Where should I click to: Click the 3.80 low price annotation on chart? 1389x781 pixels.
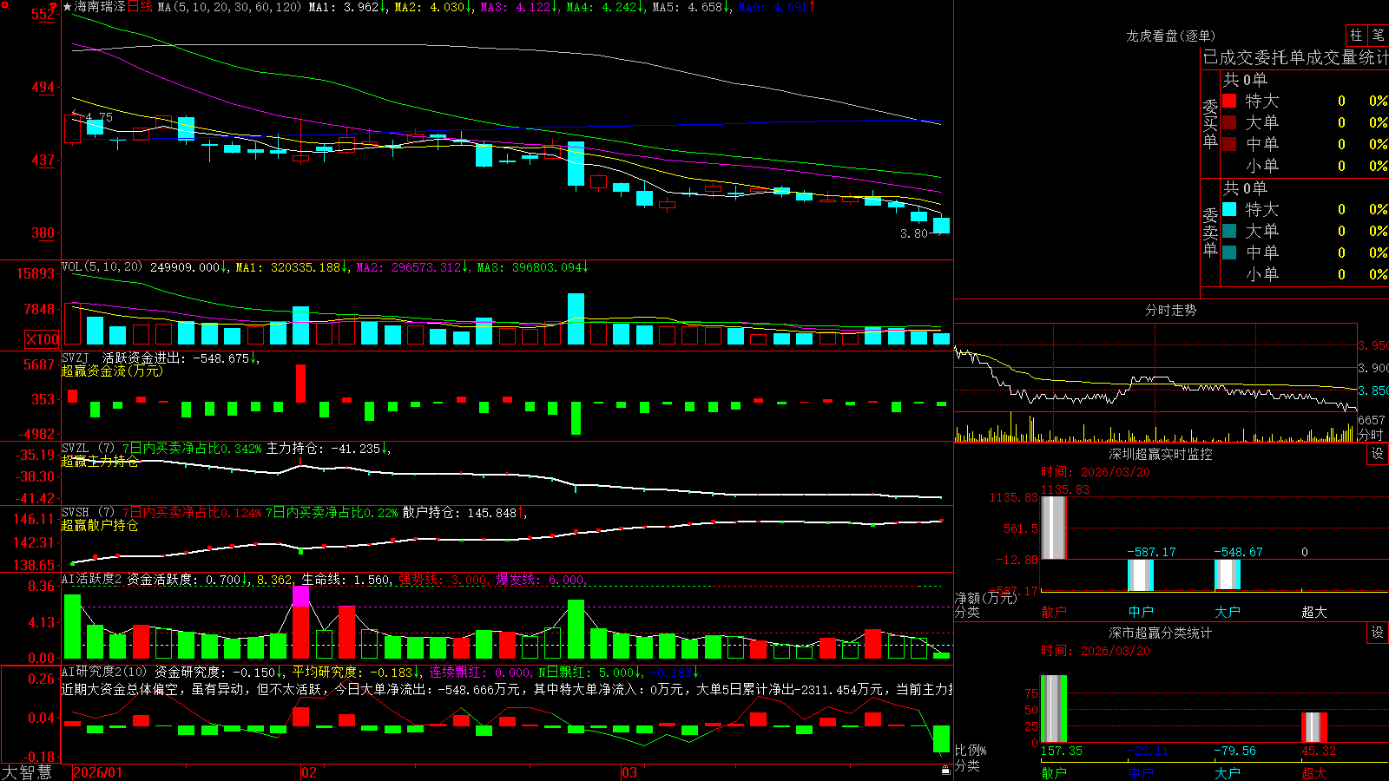point(914,233)
